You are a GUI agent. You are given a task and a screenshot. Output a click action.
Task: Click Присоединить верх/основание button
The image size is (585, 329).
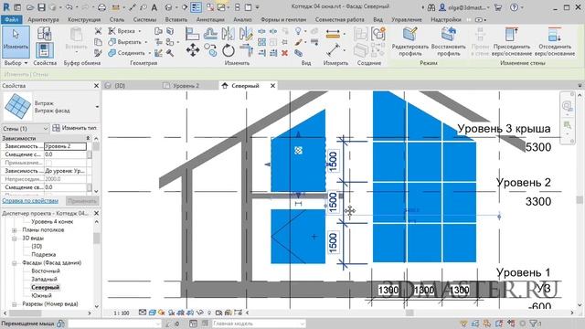tap(512, 41)
